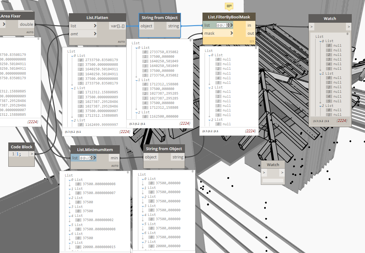
Task: Adjust the @@L2 level stepper on List.MinimumItem
Action: coord(92,158)
